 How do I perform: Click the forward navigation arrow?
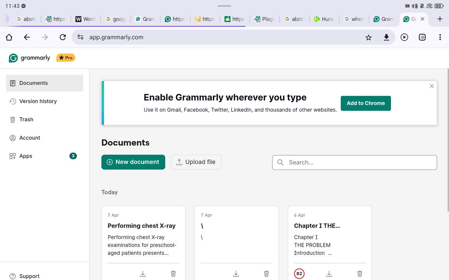pos(45,37)
